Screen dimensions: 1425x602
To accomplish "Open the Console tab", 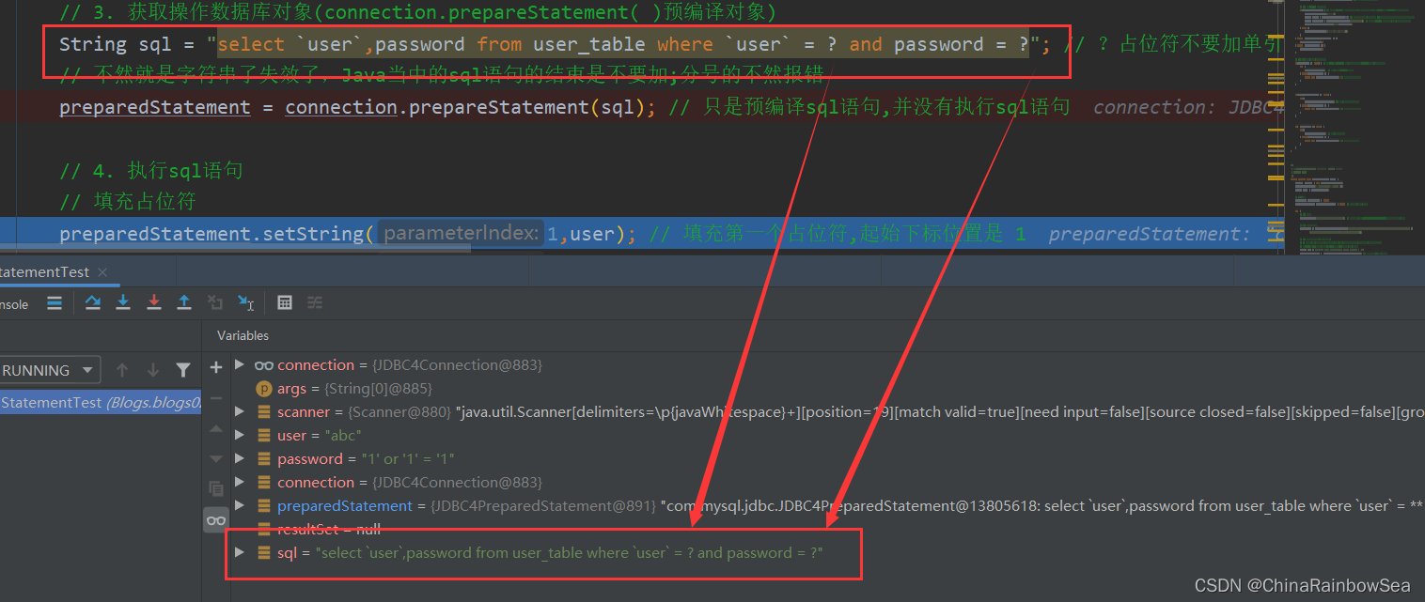I will (15, 304).
